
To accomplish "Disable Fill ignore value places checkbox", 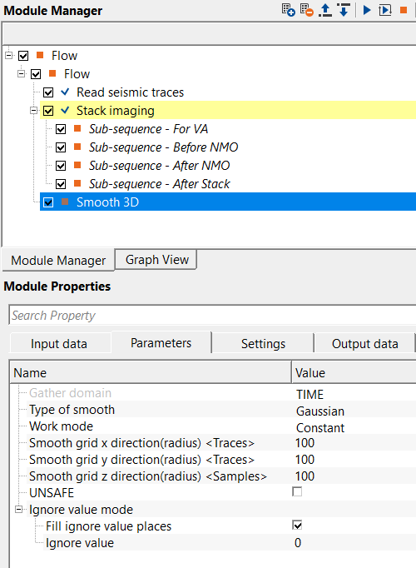I will [297, 526].
